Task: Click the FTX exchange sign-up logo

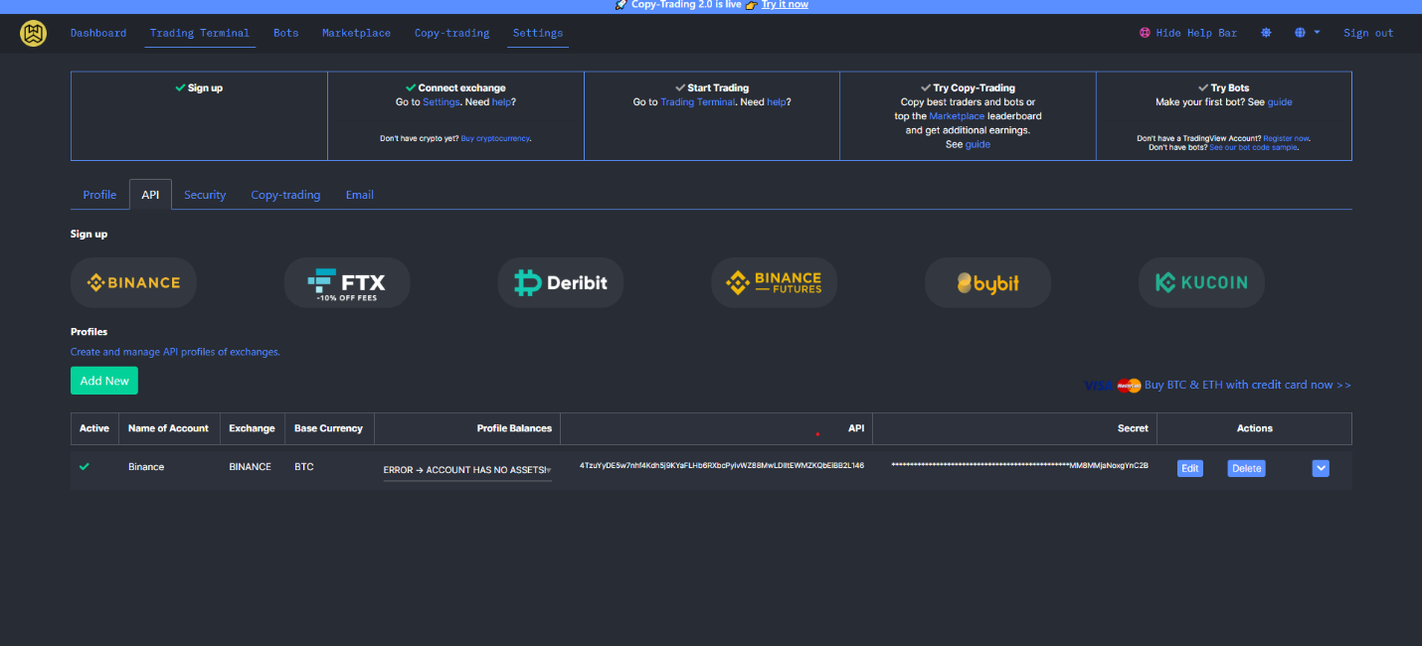Action: [347, 282]
